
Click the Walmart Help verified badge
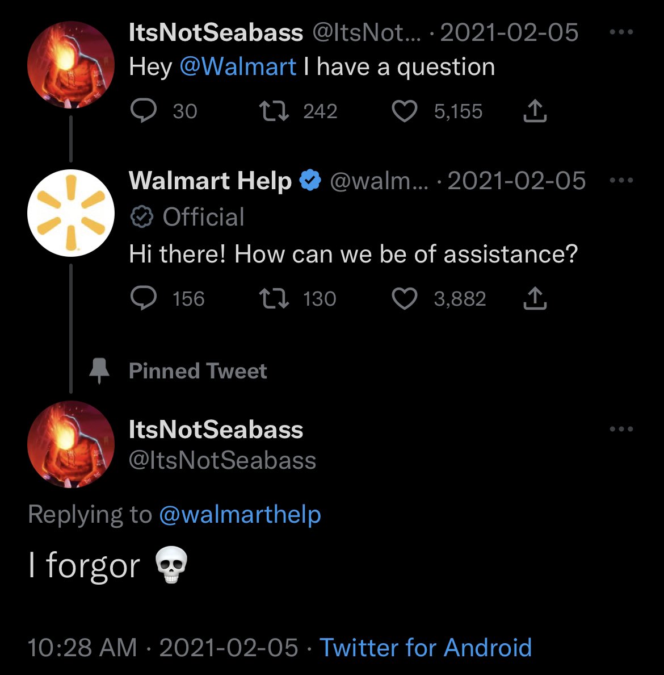click(310, 181)
